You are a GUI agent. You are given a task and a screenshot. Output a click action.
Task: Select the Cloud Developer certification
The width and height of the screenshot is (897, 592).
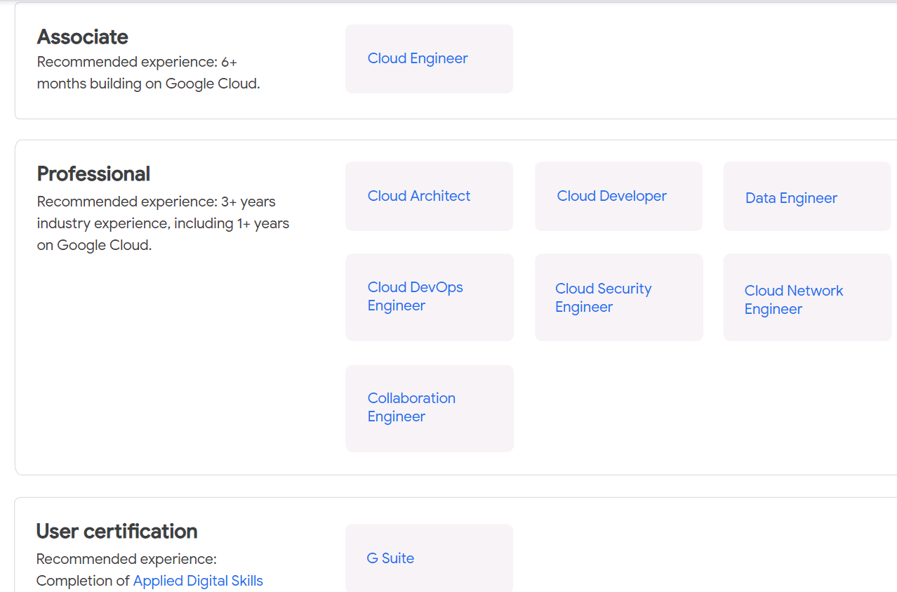click(618, 196)
